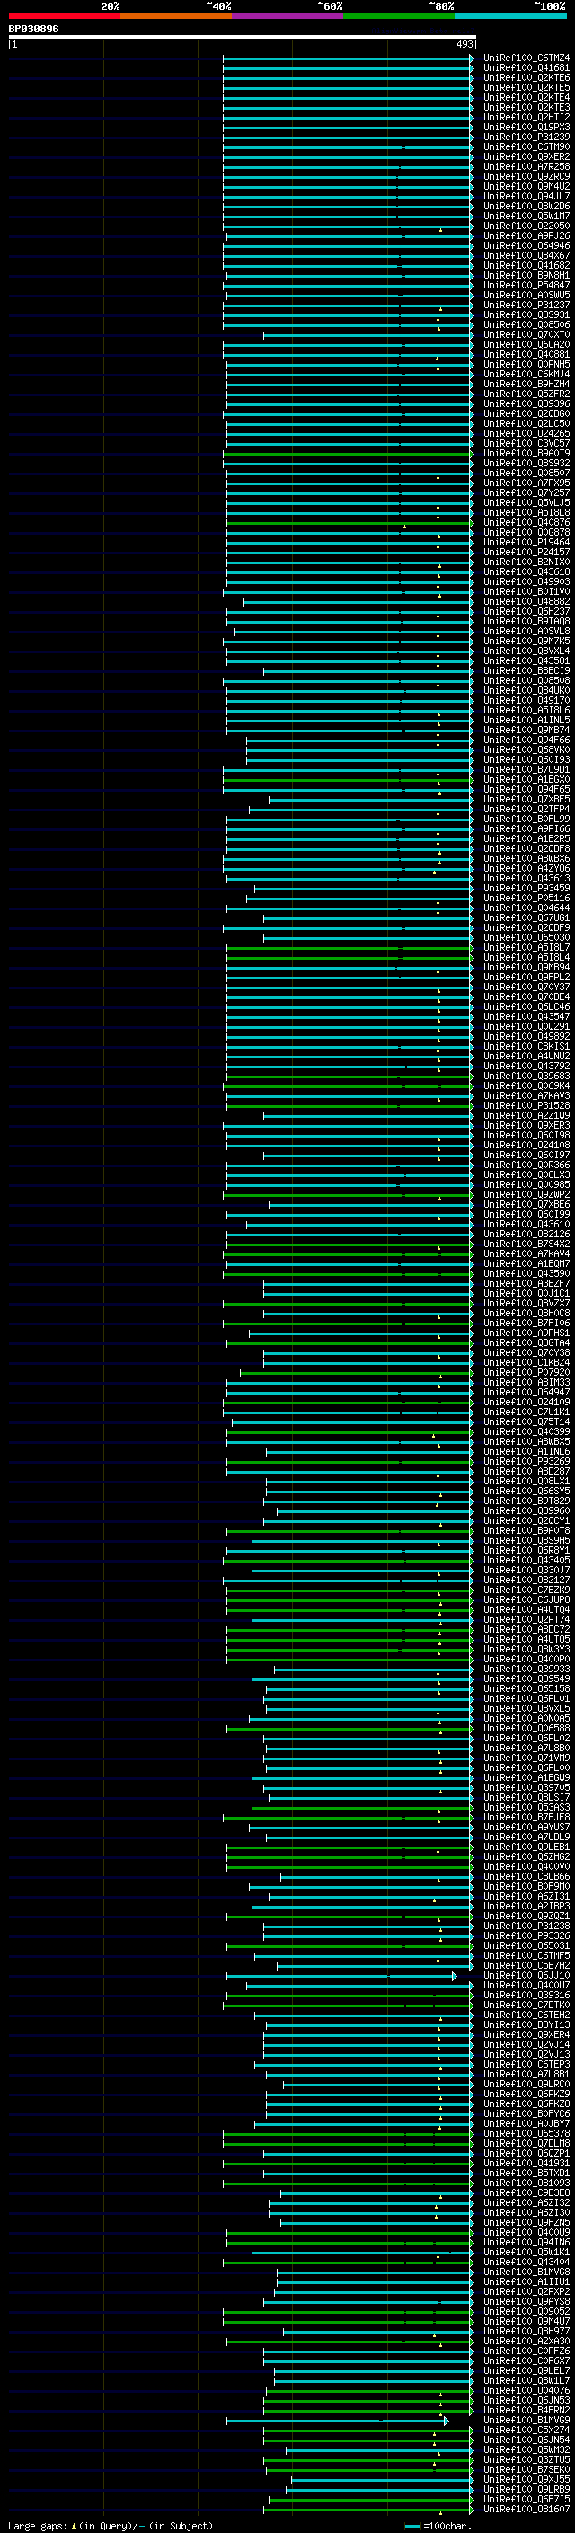Open hit UniRef100_A1IIU1
The width and height of the screenshot is (575, 2533).
(526, 2282)
